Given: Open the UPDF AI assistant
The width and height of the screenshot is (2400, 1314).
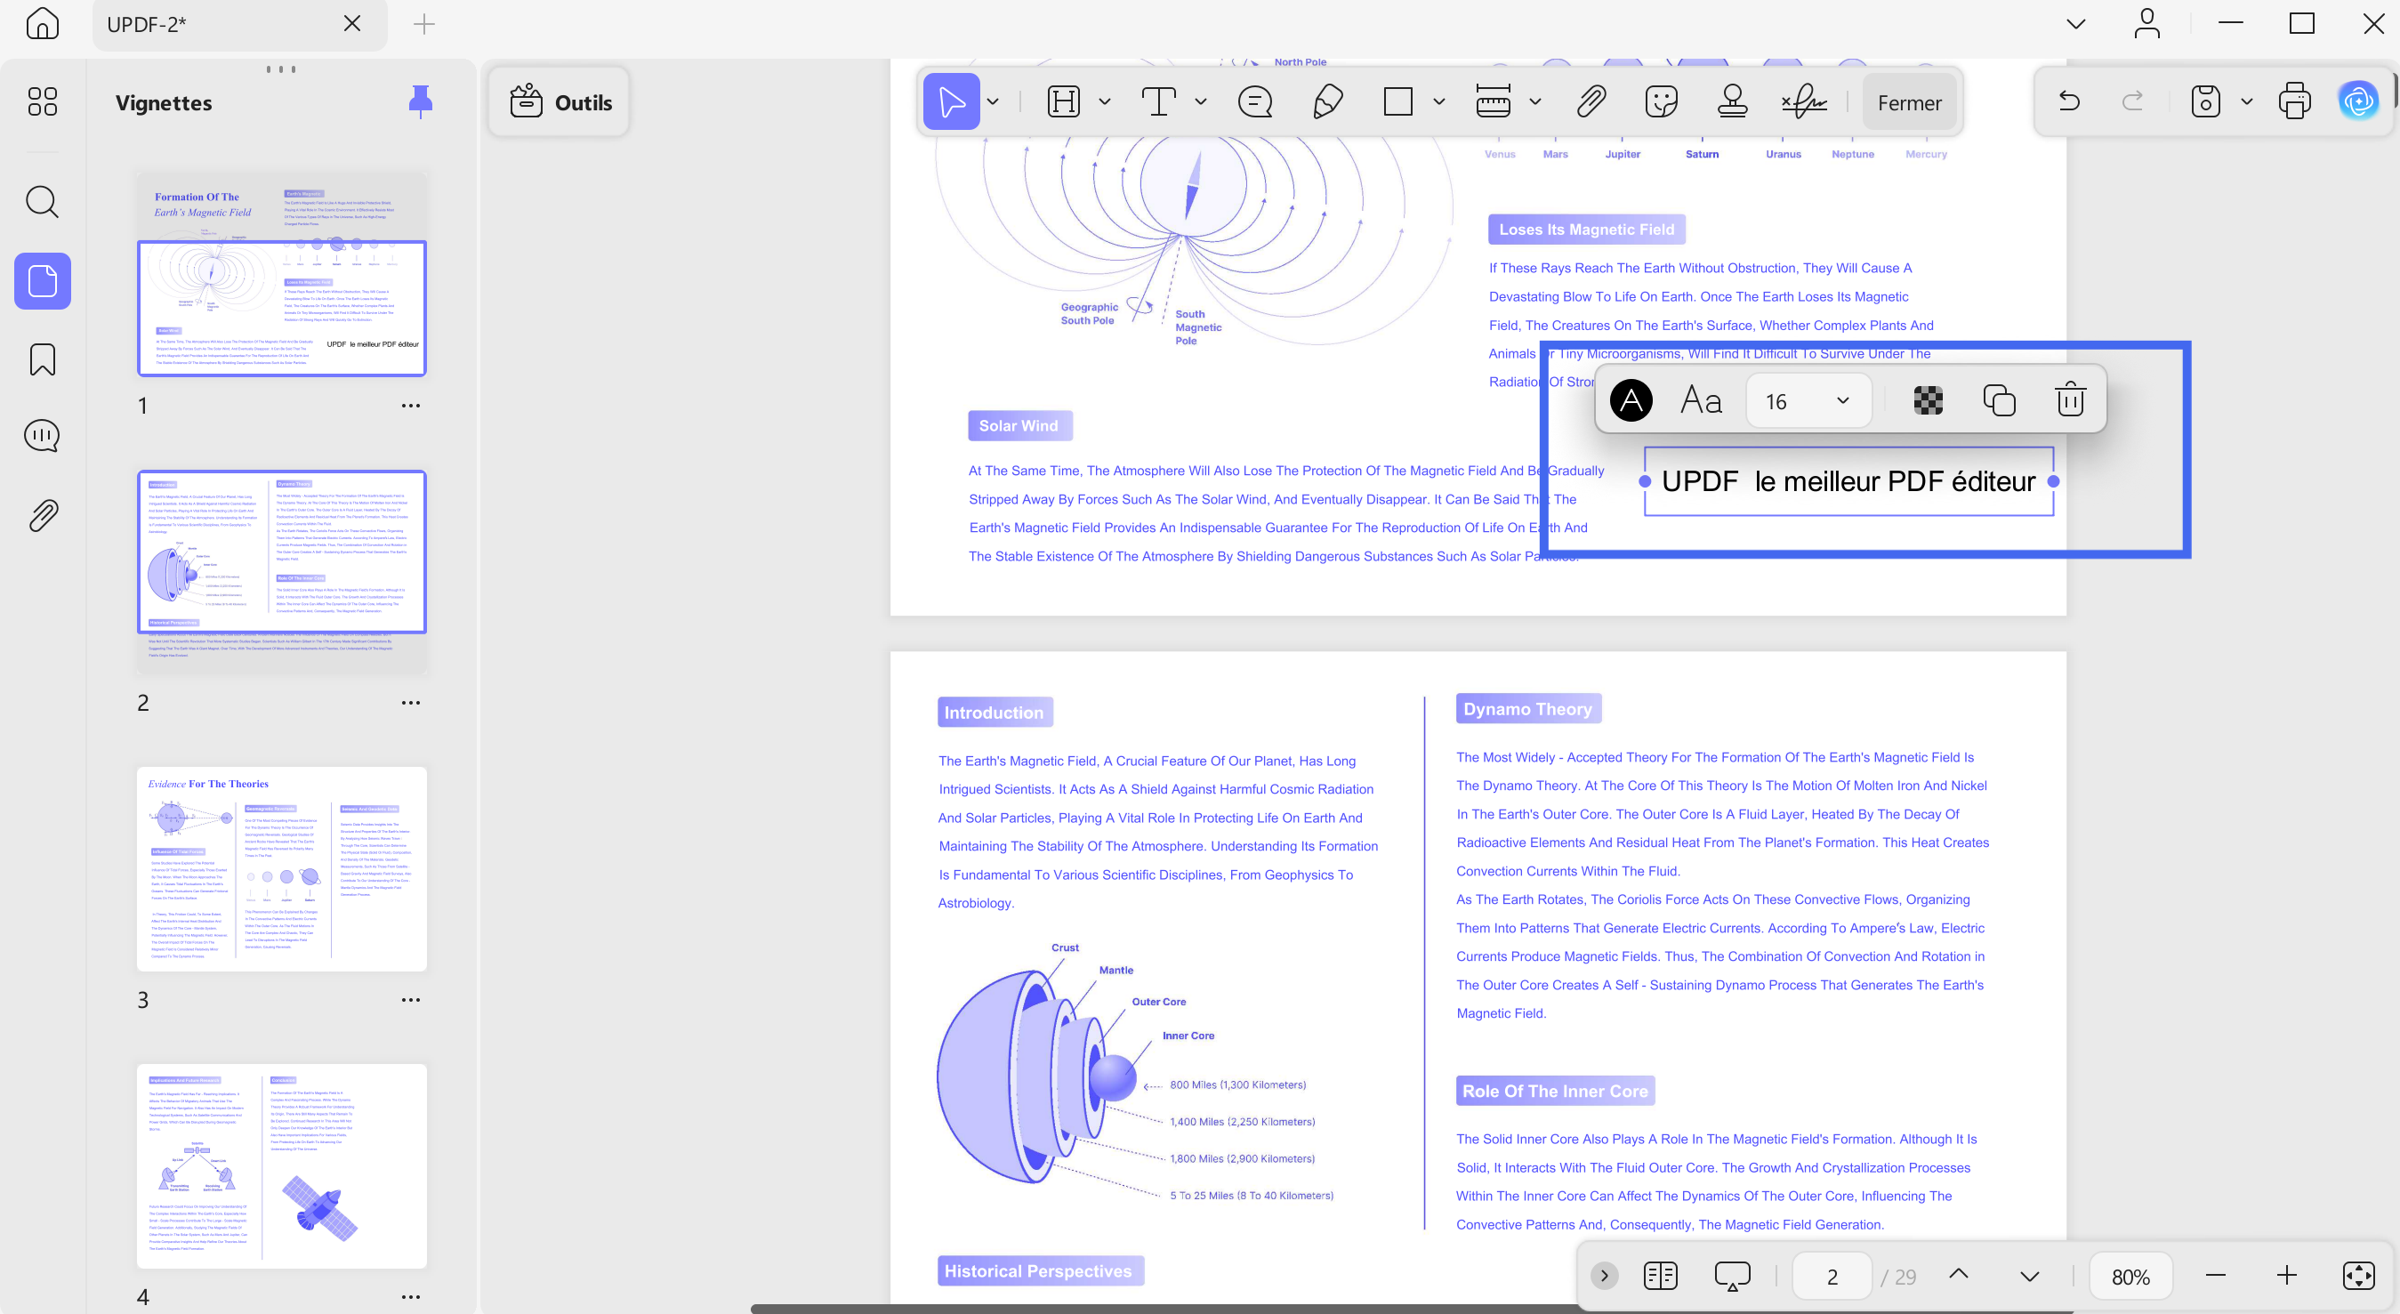Looking at the screenshot, I should coord(2358,101).
